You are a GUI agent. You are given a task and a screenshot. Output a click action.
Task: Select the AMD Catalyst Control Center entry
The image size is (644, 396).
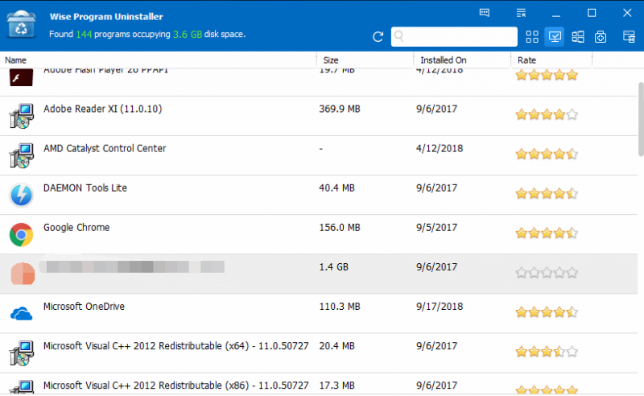[105, 148]
